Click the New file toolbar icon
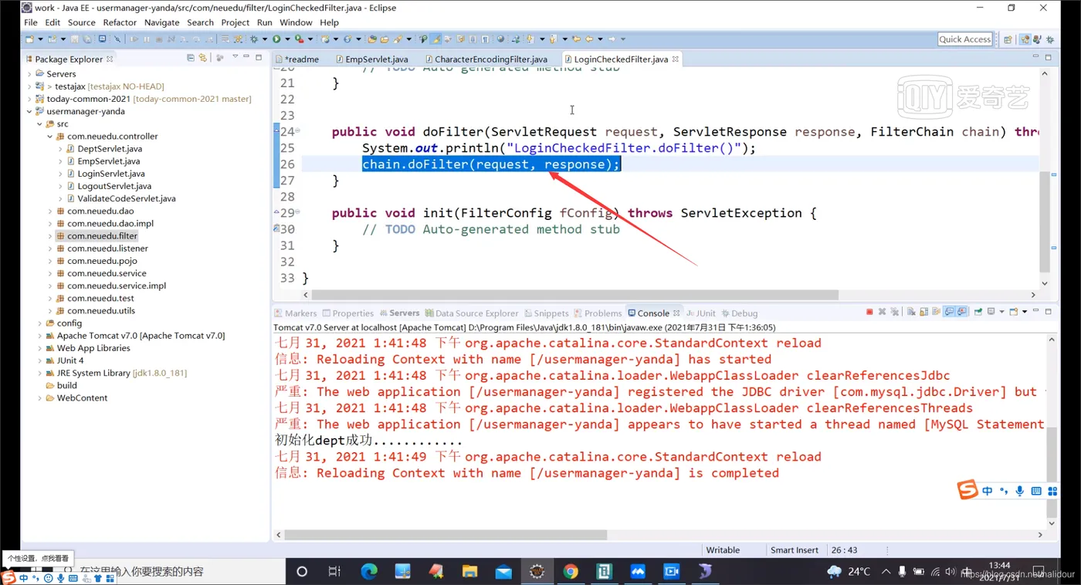 pos(30,39)
